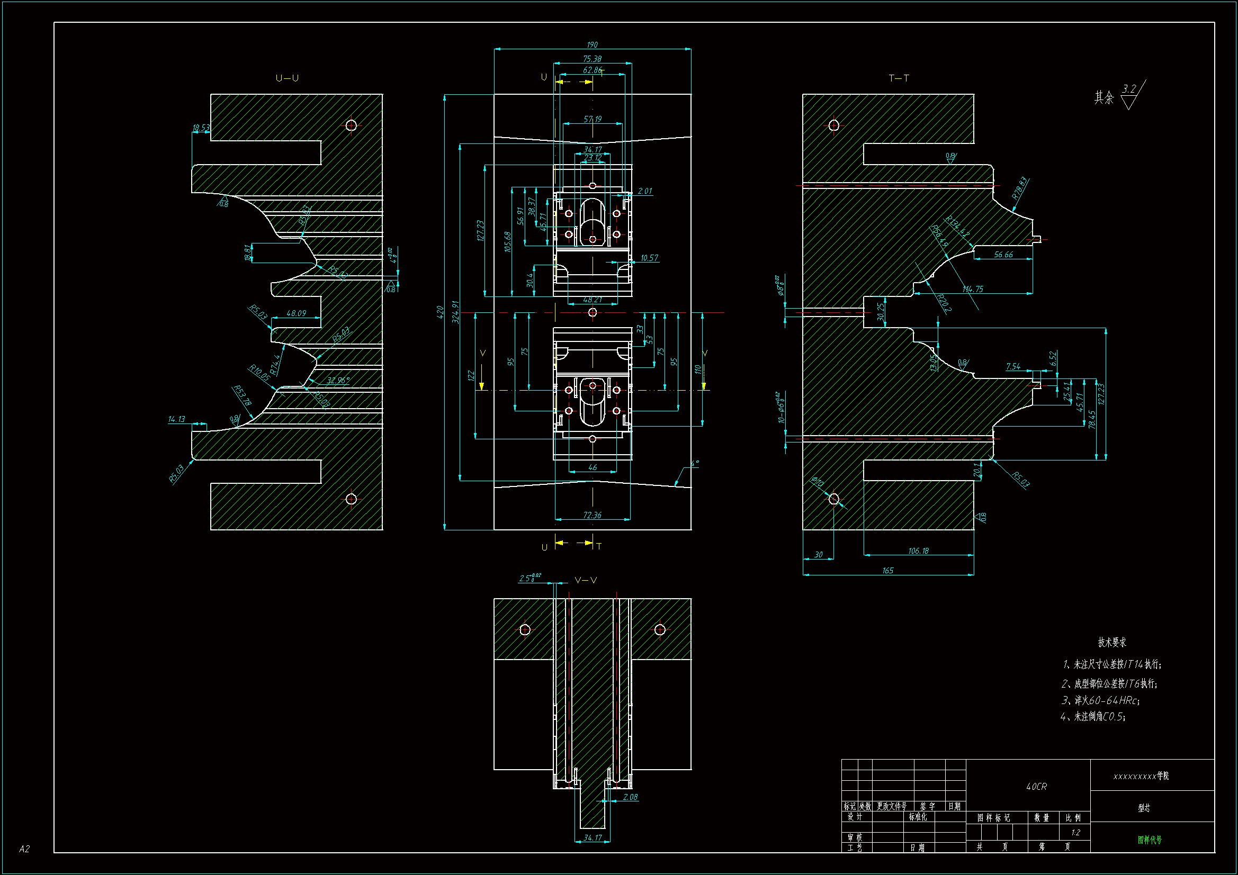Click the V-V section view label
The width and height of the screenshot is (1238, 875).
click(586, 581)
